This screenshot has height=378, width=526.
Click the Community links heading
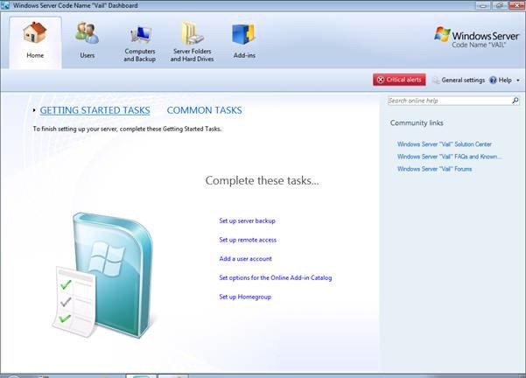417,123
